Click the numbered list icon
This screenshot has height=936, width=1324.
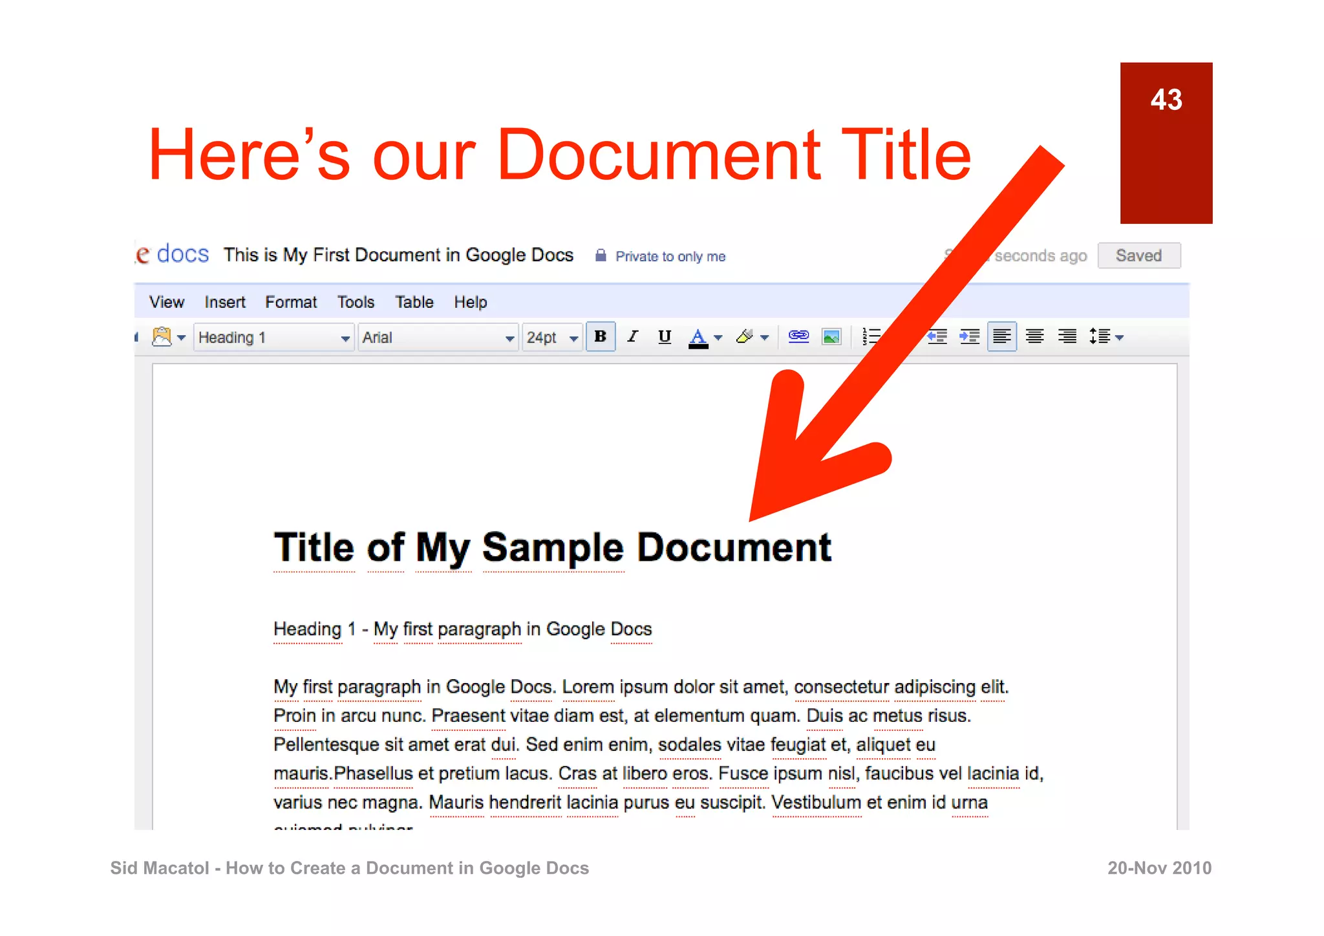tap(872, 336)
